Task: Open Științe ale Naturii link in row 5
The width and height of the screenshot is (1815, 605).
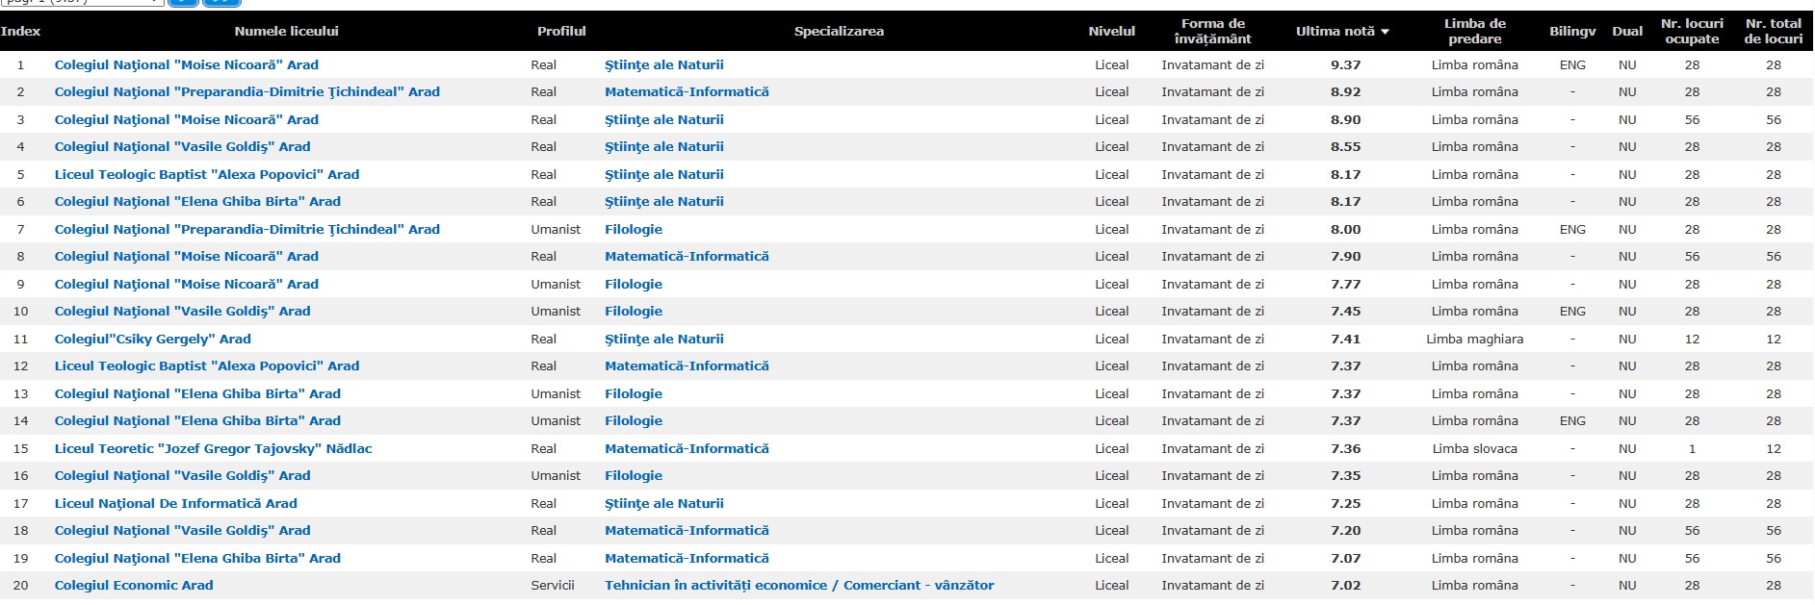Action: click(664, 174)
